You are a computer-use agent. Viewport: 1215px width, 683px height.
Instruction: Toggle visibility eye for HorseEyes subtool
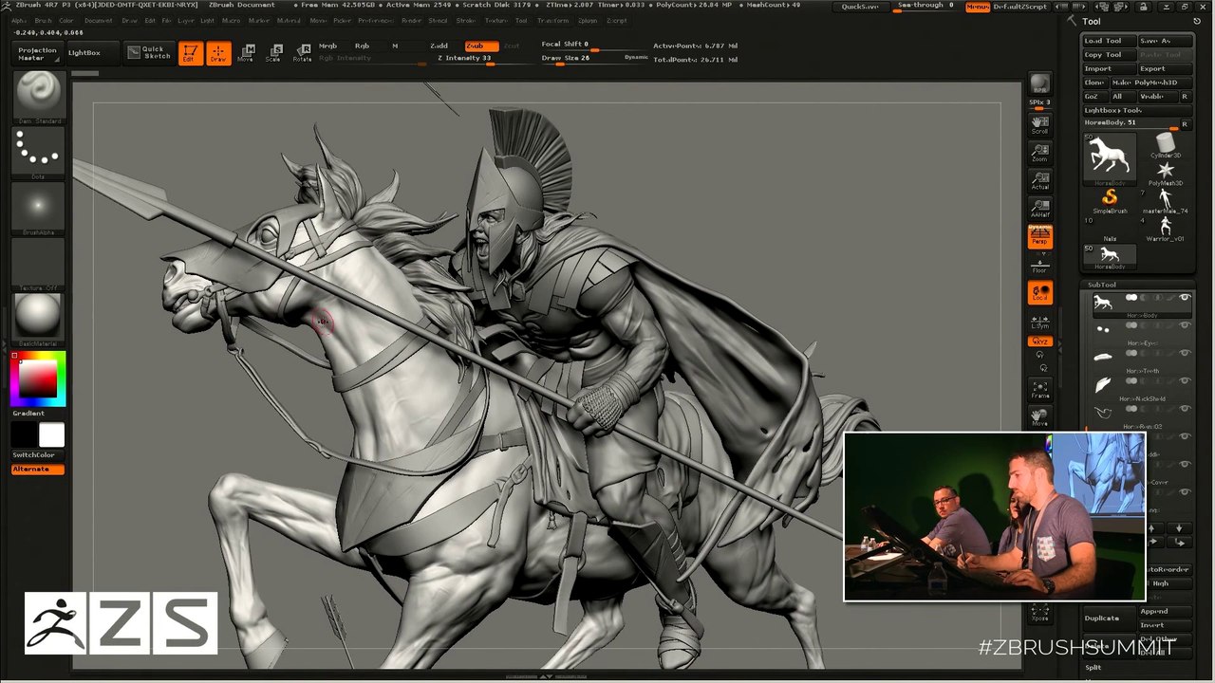[x=1185, y=326]
